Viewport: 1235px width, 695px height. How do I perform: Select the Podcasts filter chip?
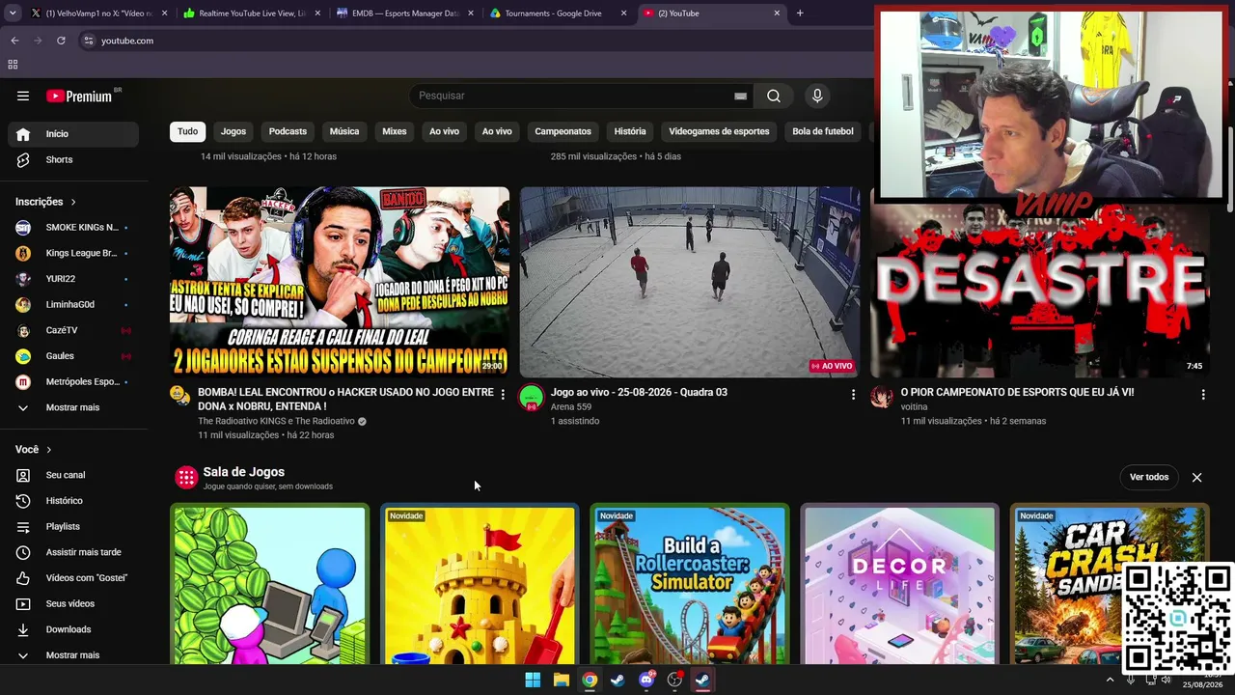[x=288, y=131]
